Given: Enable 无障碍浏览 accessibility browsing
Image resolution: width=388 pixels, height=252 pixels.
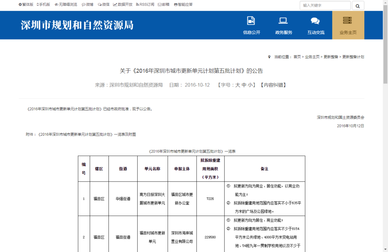Looking at the screenshot, I should click(x=66, y=5).
